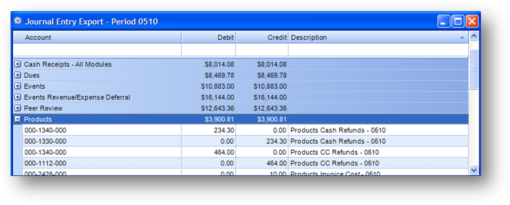Sort by the Credit column header

point(262,38)
